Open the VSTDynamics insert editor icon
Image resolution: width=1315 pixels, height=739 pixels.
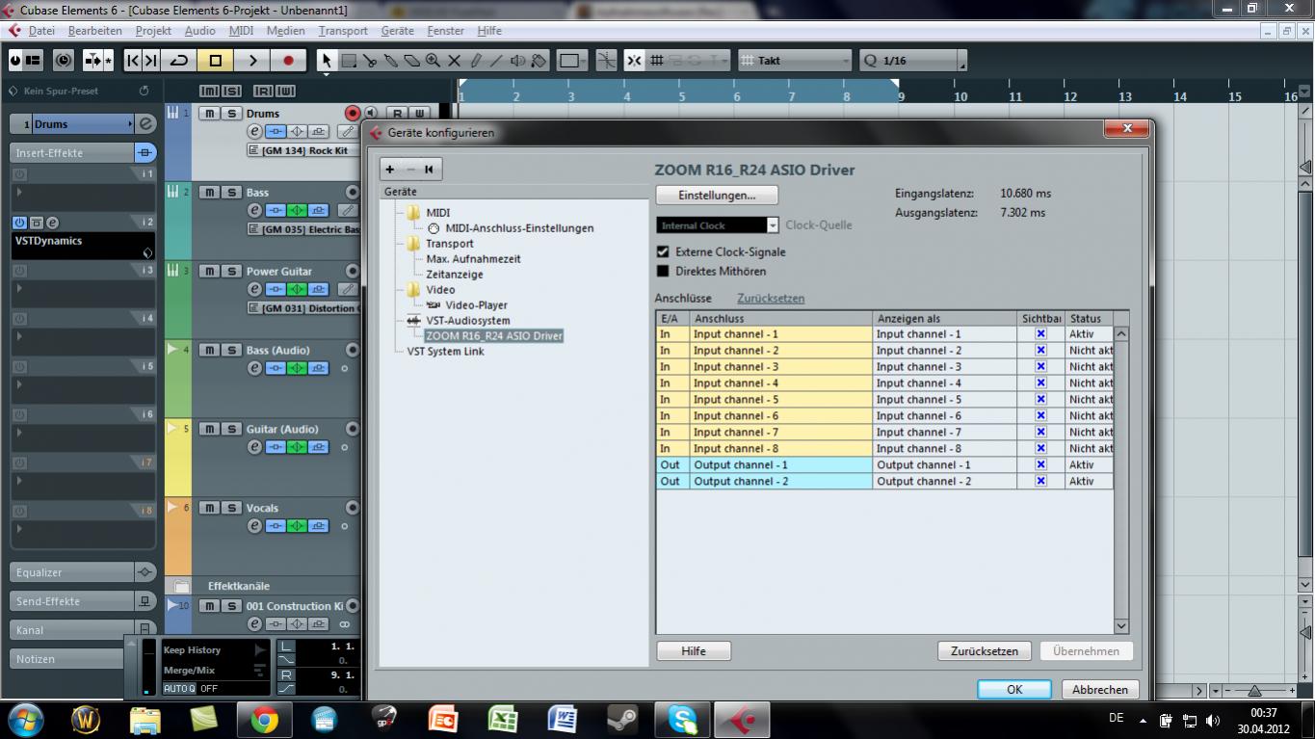coord(52,223)
